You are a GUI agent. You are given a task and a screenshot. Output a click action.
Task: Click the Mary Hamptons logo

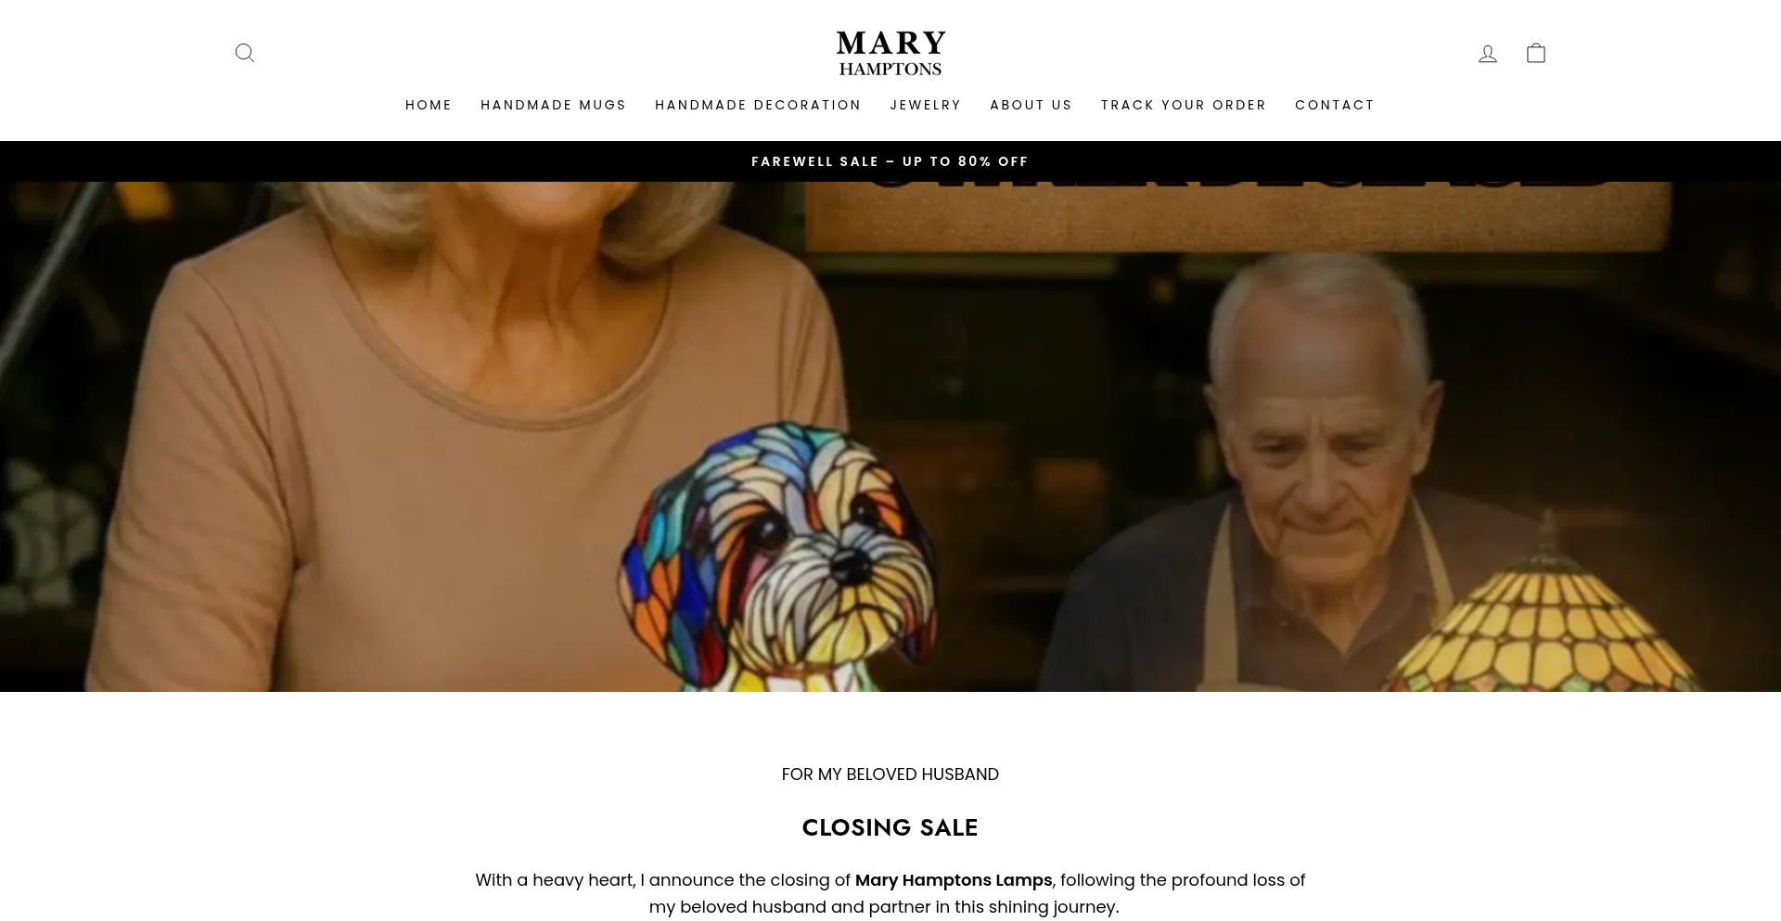[x=890, y=53]
